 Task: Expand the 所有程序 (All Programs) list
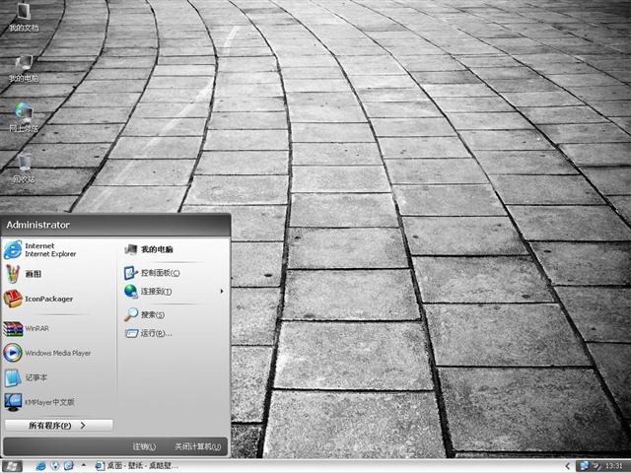57,426
